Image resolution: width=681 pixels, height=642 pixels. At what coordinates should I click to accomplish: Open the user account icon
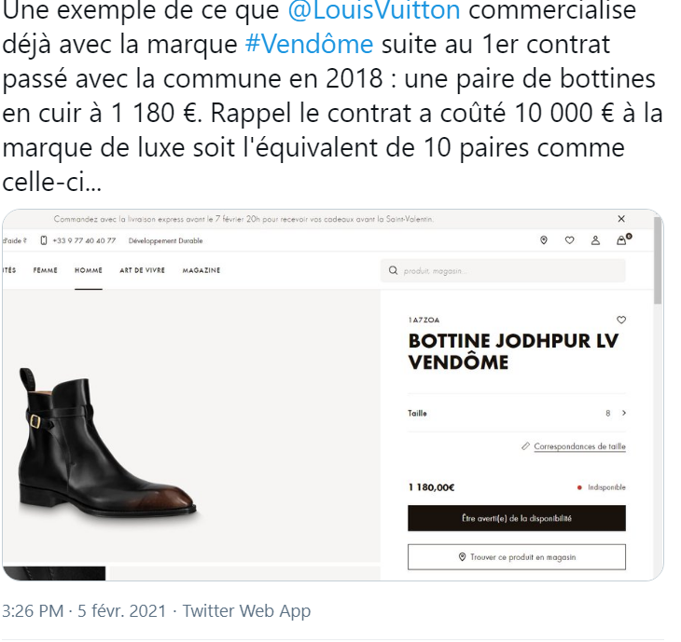pyautogui.click(x=595, y=240)
